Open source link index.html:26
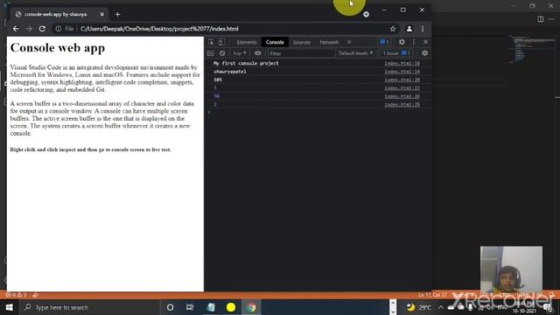 tap(402, 96)
